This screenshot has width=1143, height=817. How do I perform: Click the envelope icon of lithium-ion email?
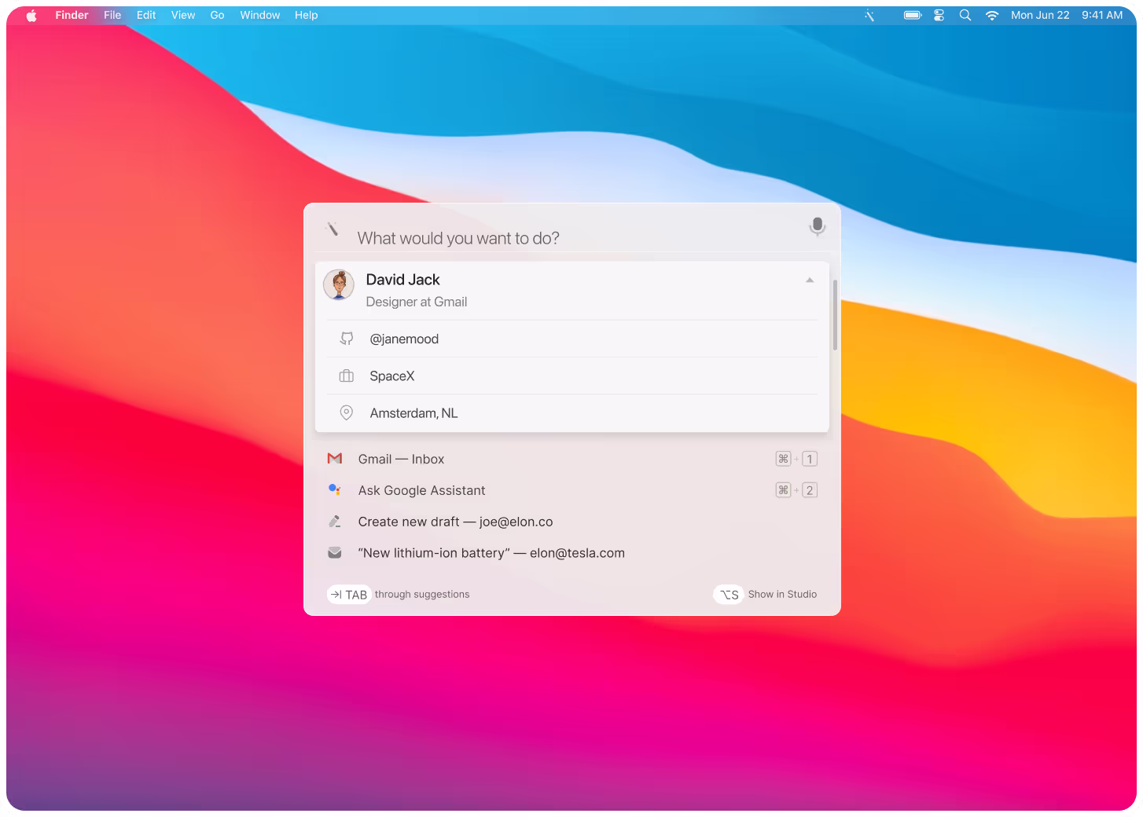click(335, 553)
